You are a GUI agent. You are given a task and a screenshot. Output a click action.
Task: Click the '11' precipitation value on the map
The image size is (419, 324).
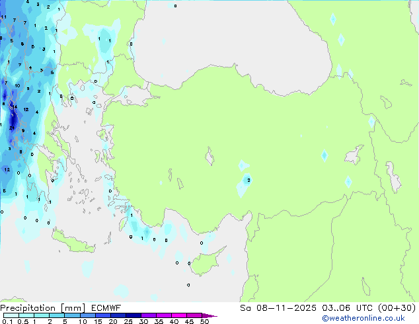[x=3, y=17]
